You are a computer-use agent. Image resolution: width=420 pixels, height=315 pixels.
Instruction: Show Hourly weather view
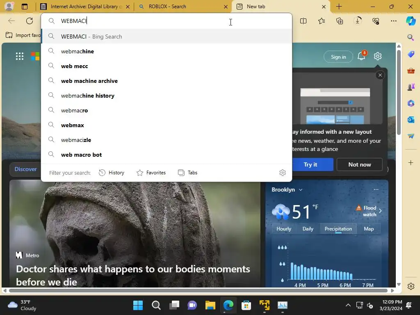coord(284,229)
